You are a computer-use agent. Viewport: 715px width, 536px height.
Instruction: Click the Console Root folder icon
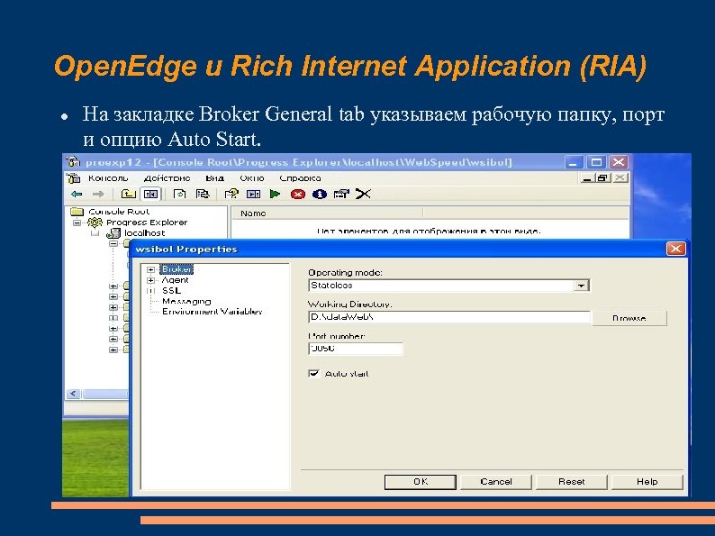(77, 212)
